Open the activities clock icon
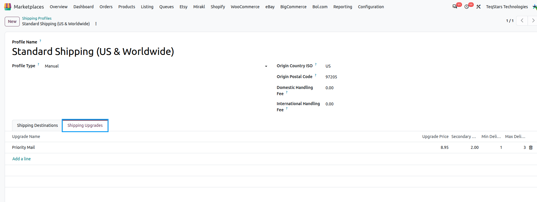 [x=467, y=7]
